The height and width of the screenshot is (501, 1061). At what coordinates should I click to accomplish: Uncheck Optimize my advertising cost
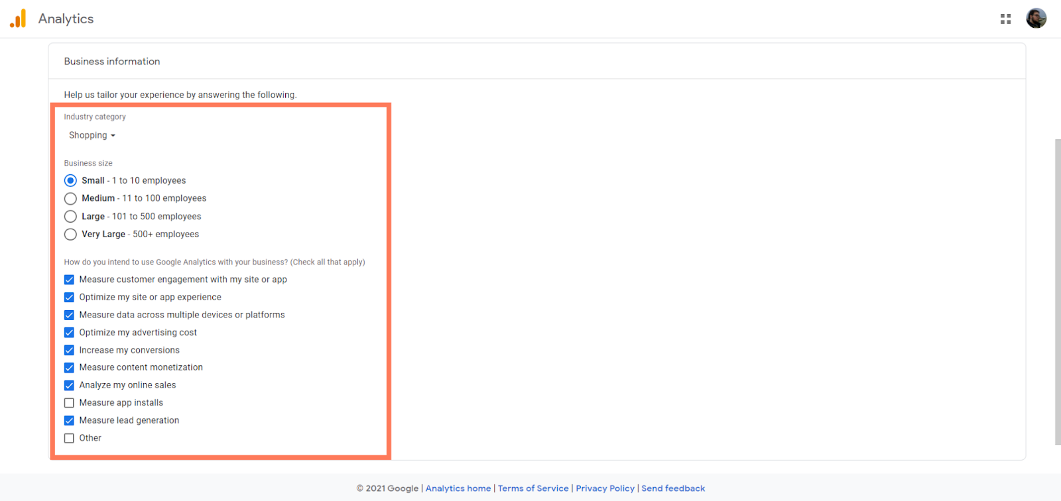tap(69, 333)
